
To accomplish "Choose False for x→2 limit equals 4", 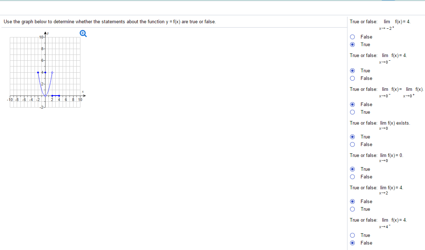I will 352,201.
